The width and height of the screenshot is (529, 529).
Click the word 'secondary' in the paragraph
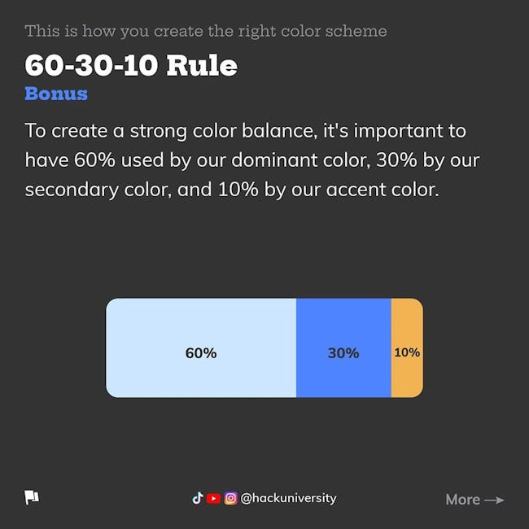[72, 190]
